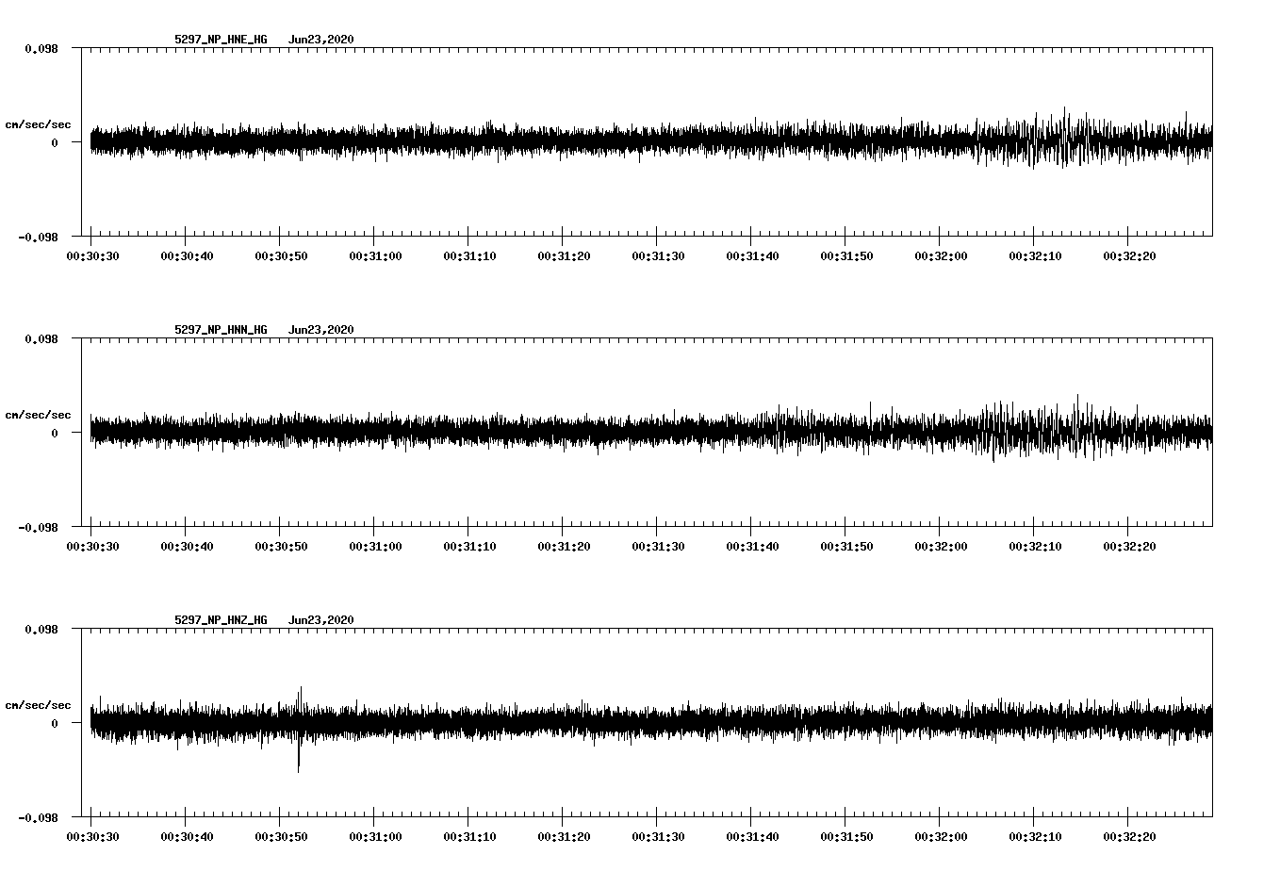
Task: Click 00:32:00 time label under HNN plot
Action: (x=941, y=546)
